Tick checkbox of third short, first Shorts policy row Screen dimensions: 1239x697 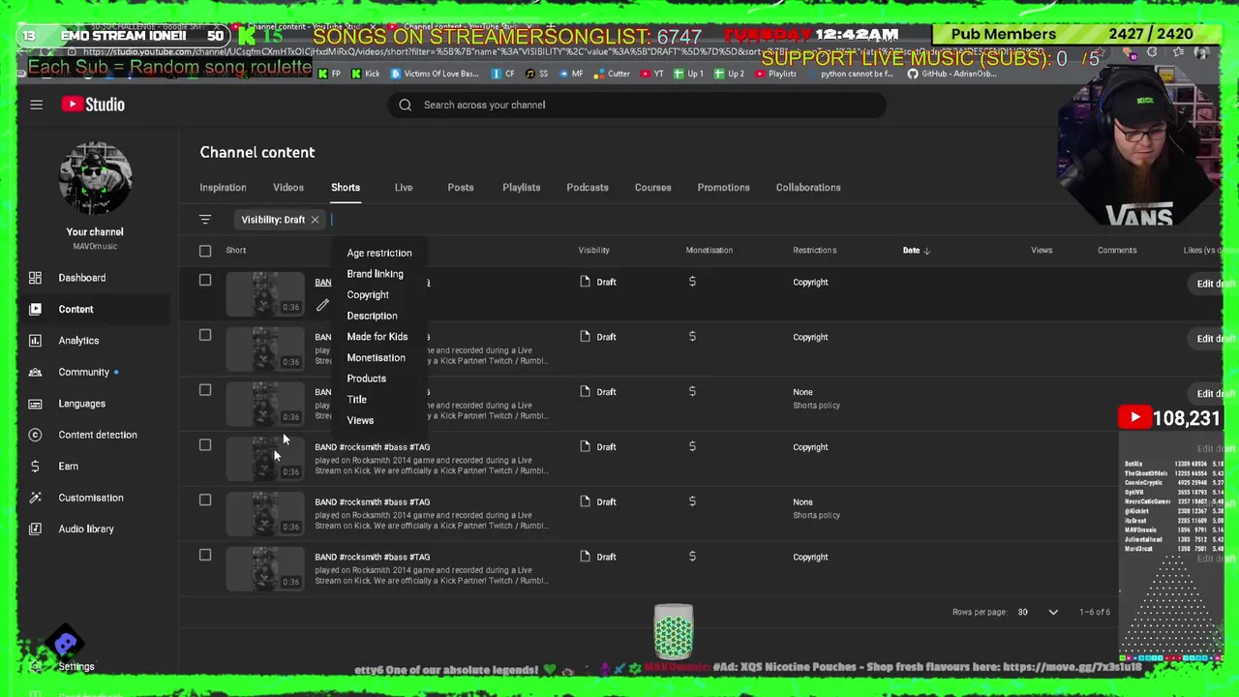coord(205,390)
